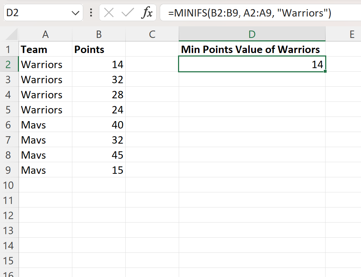
Task: Click the Select All corner button
Action: tap(9, 34)
